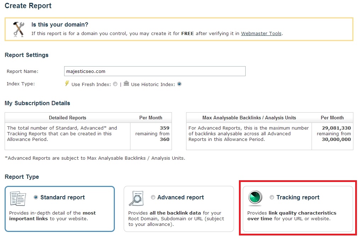358x239 pixels.
Task: Click the 'Report Name:' label
Action: (x=23, y=72)
